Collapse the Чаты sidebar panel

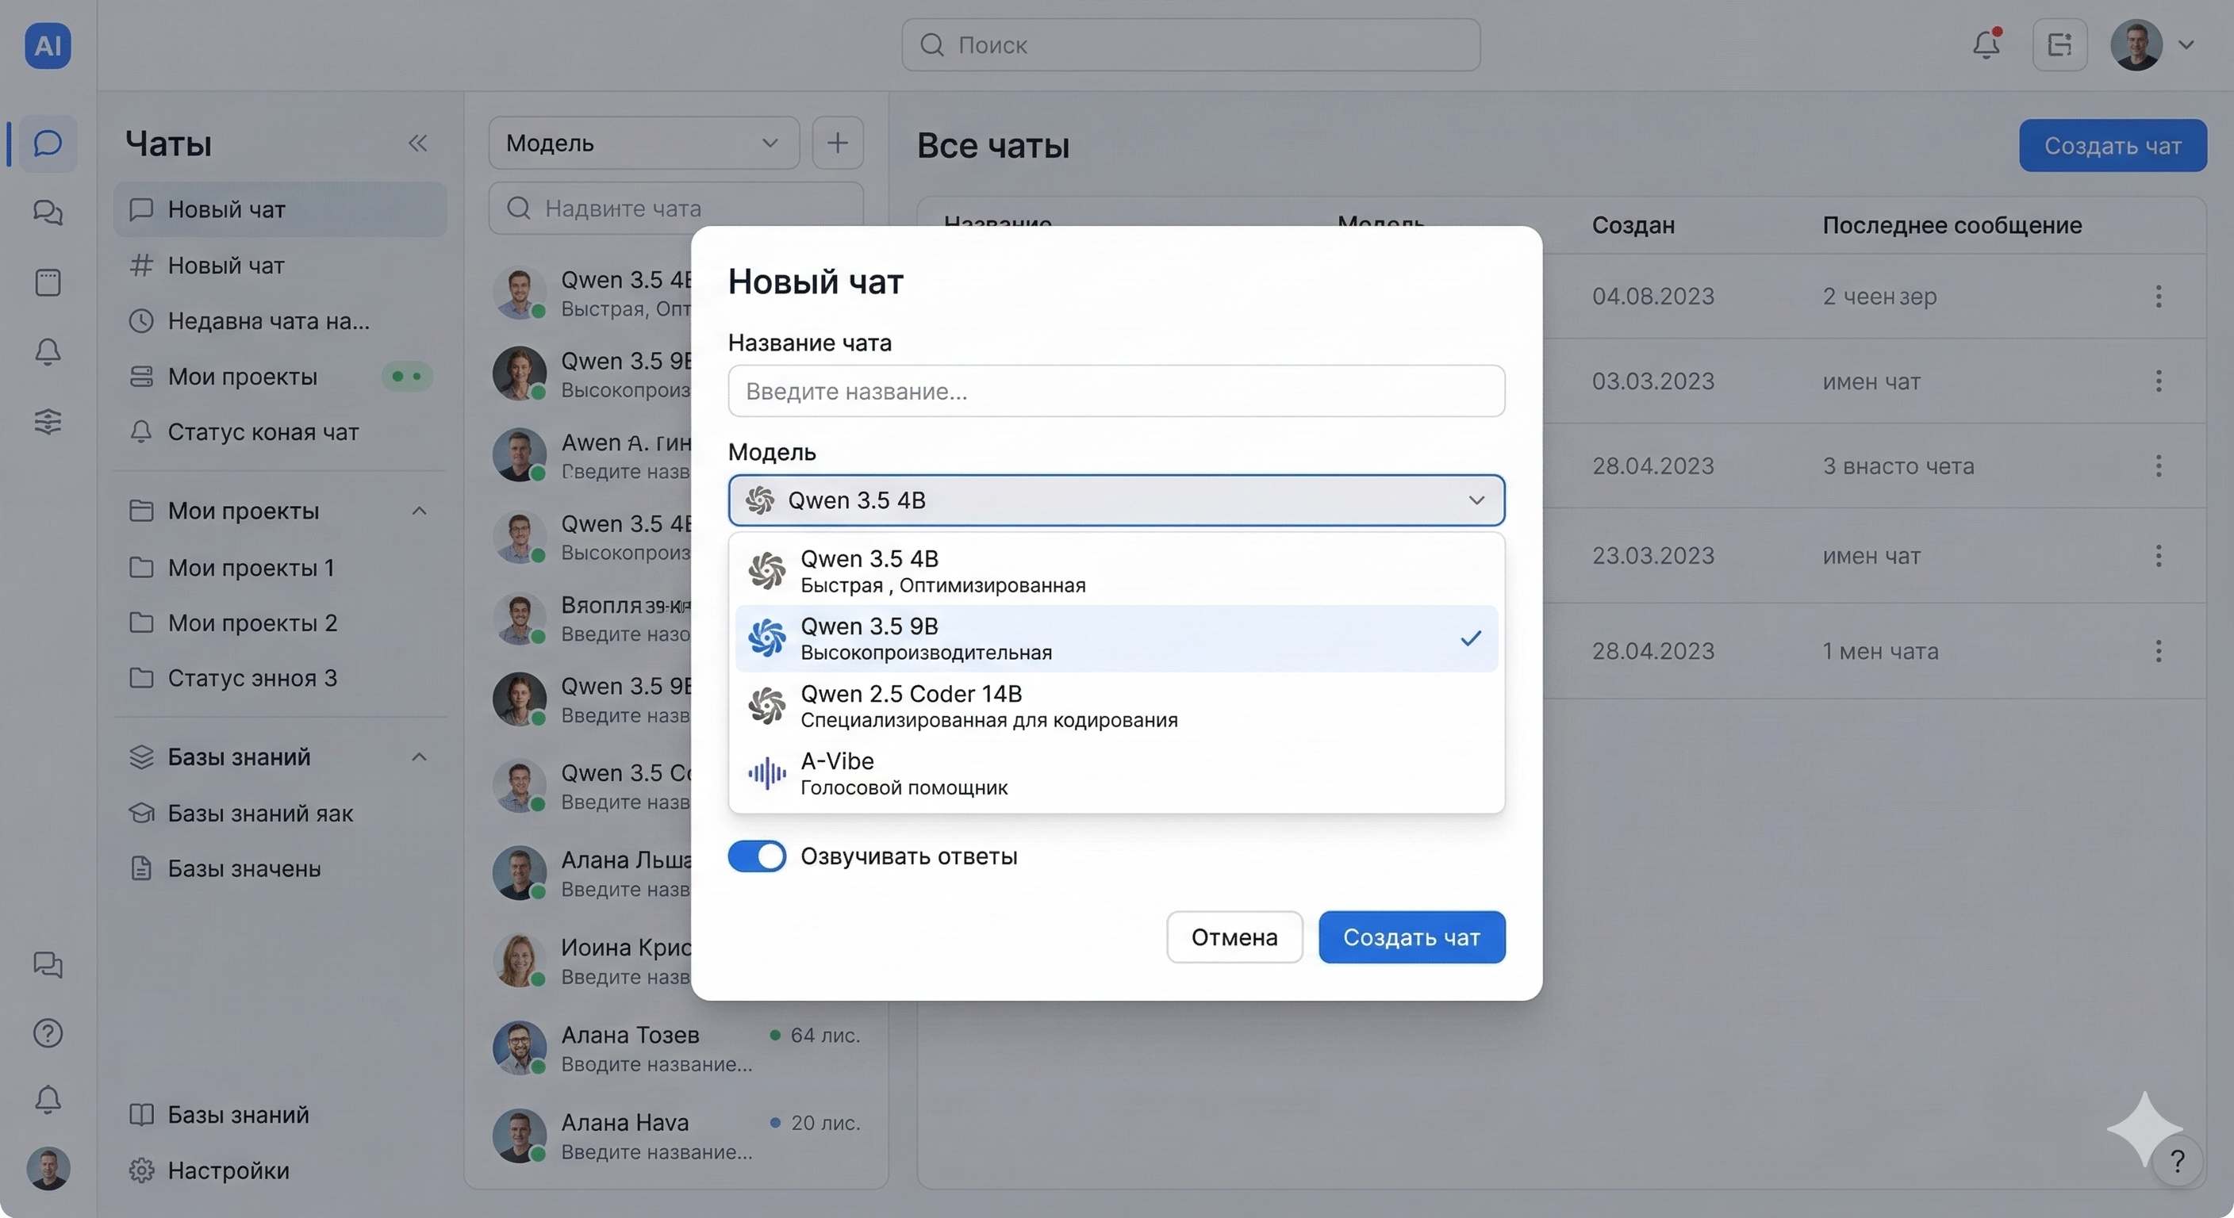click(x=418, y=143)
